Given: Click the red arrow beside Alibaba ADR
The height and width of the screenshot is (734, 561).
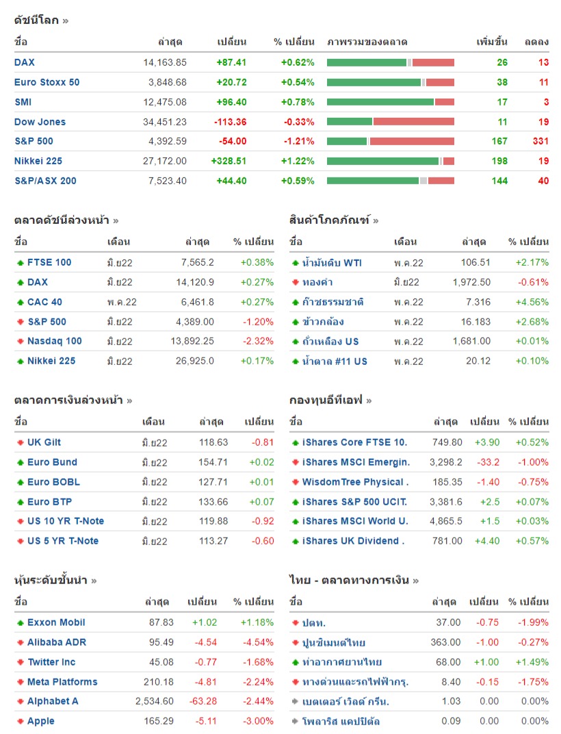Looking at the screenshot, I should click(20, 642).
